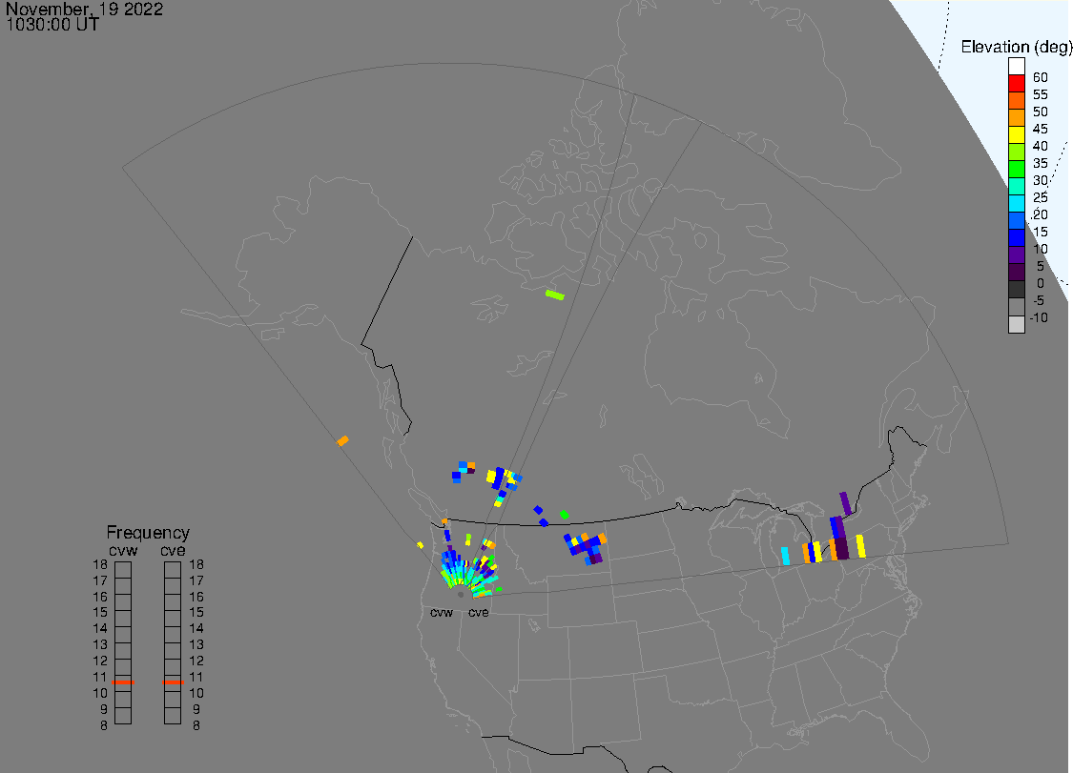Screen dimensions: 1073x773
Task: Click the cve radar label on the map
Action: (x=479, y=613)
